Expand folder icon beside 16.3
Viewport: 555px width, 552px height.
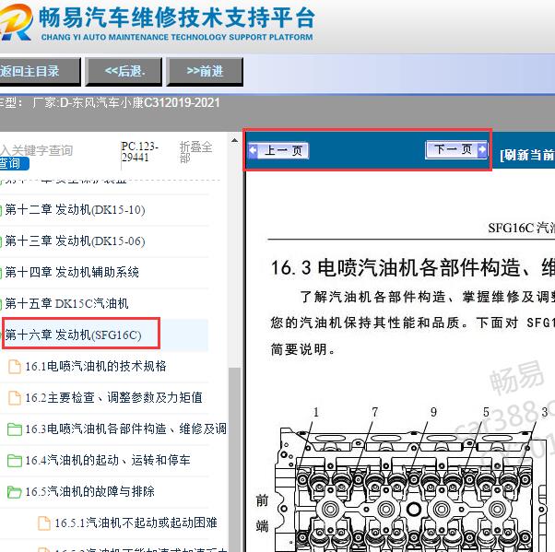tap(15, 429)
